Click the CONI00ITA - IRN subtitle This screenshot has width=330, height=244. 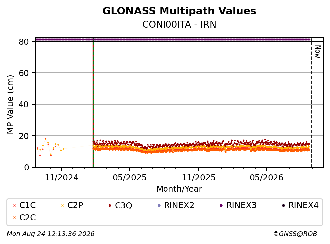[179, 24]
